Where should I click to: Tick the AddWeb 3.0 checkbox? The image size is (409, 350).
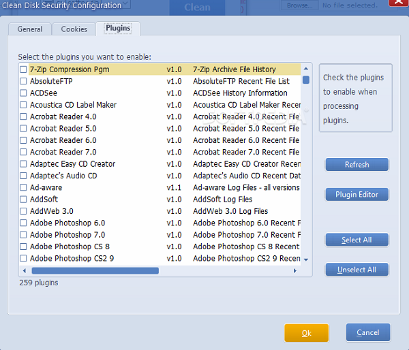tap(23, 211)
